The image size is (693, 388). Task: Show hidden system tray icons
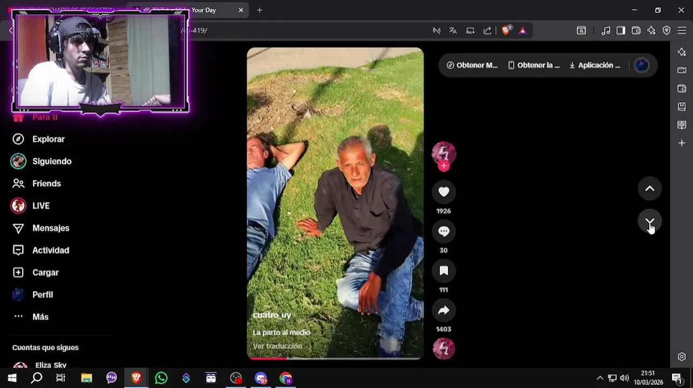pyautogui.click(x=600, y=378)
